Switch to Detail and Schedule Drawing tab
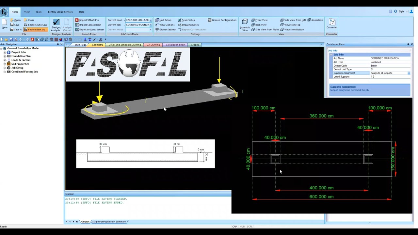The width and height of the screenshot is (418, 235). (x=125, y=45)
